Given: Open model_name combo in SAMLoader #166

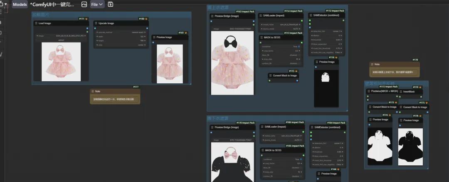Looking at the screenshot, I should pyautogui.click(x=282, y=135).
